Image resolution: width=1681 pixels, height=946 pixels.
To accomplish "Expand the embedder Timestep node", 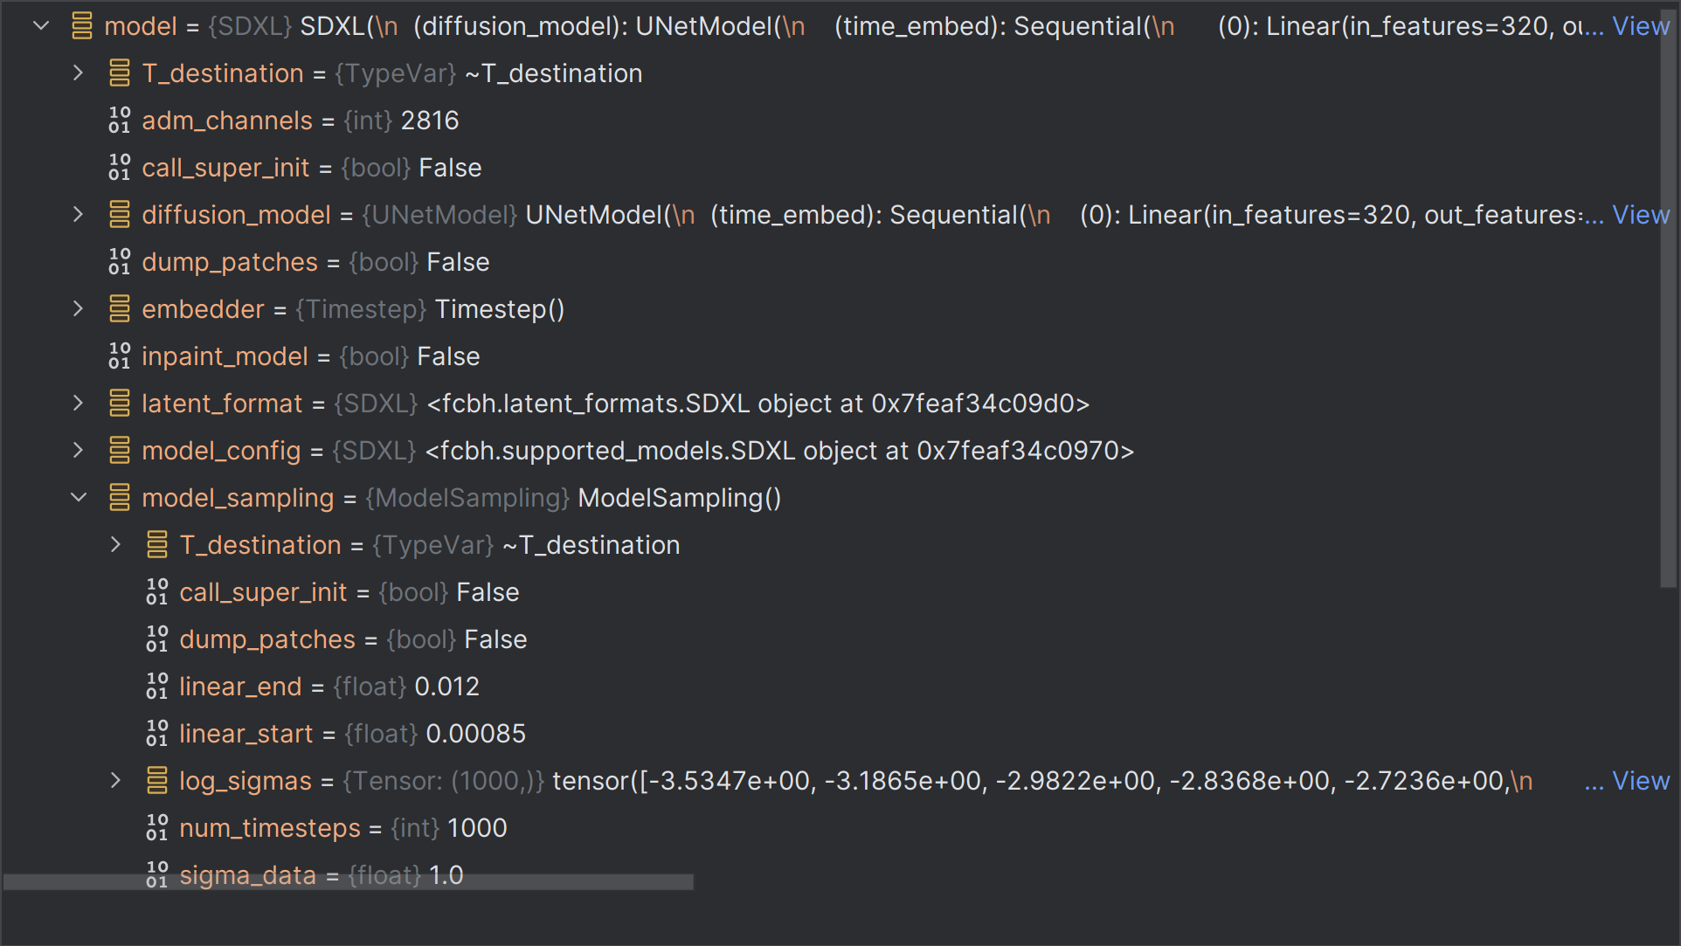I will [79, 309].
